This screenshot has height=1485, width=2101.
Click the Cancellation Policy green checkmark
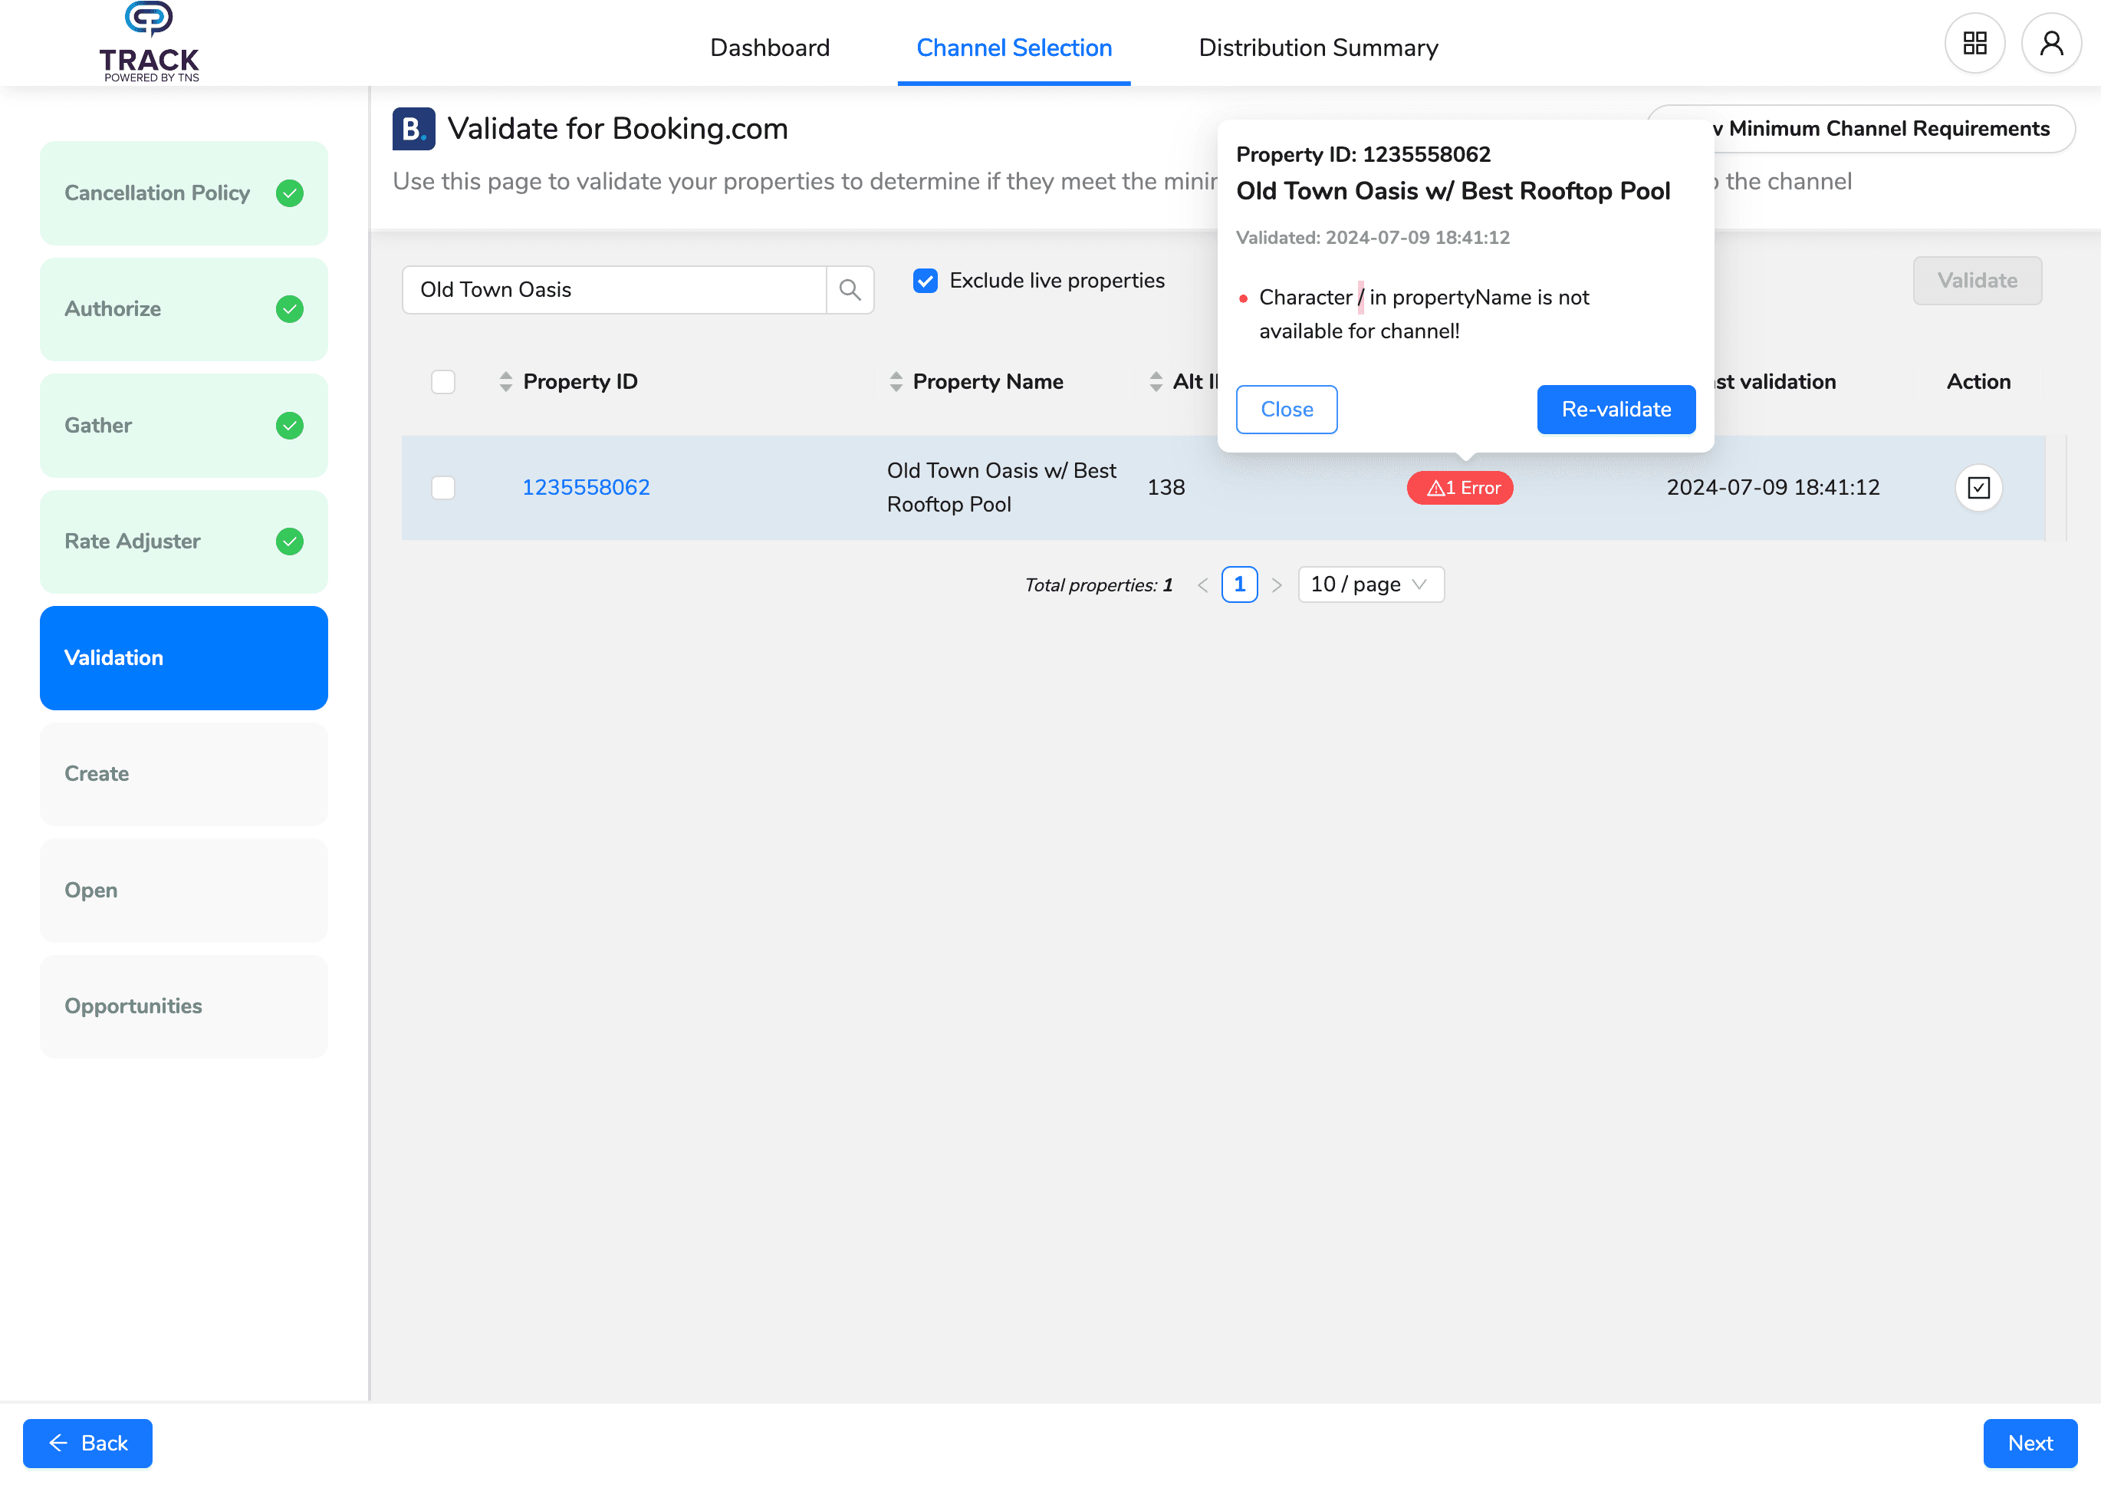(290, 193)
